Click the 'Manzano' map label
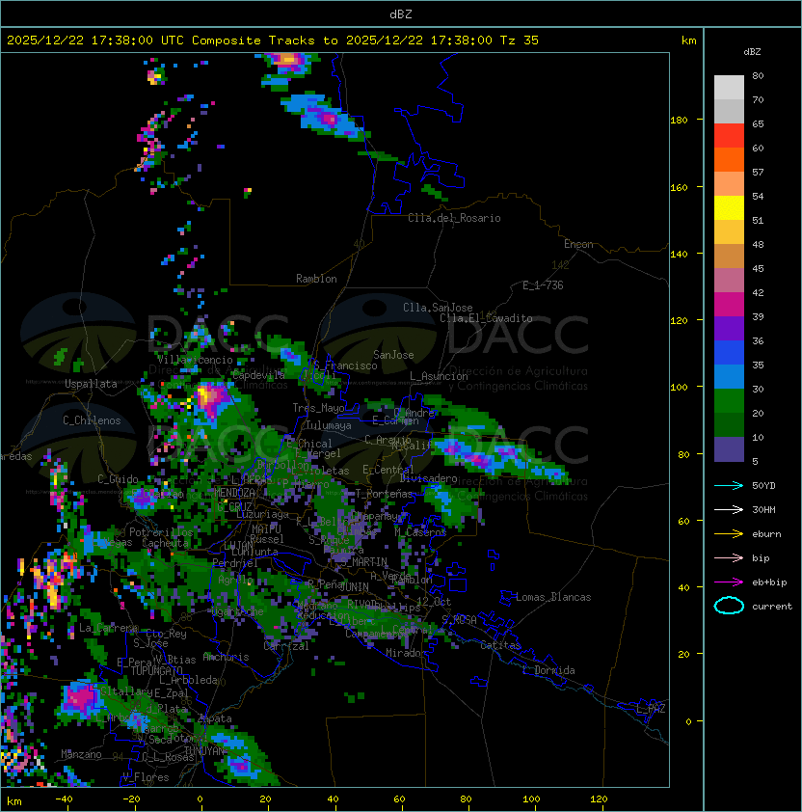This screenshot has height=812, width=802. coord(81,754)
